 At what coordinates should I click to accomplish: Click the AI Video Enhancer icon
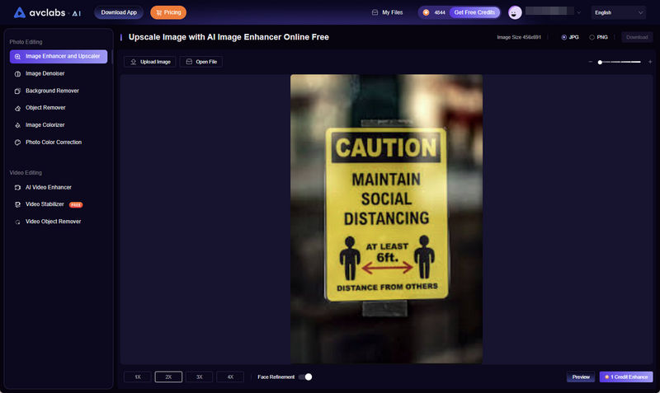(18, 188)
